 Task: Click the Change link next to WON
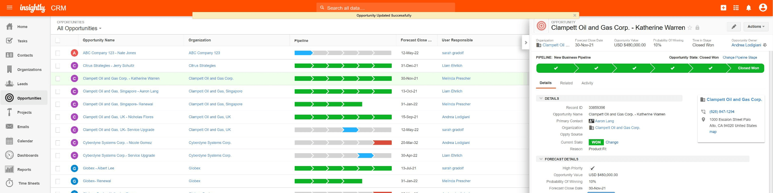point(612,142)
